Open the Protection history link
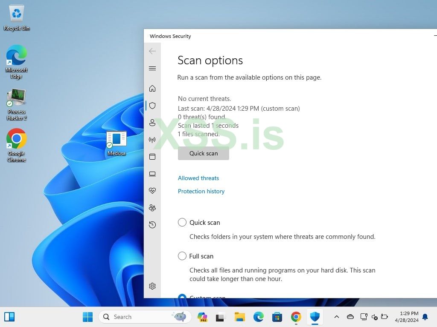Image resolution: width=437 pixels, height=327 pixels. 201,191
